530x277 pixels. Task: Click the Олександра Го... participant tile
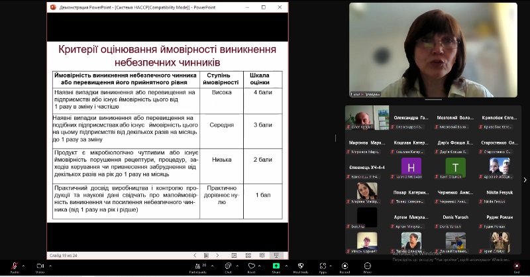[411, 118]
